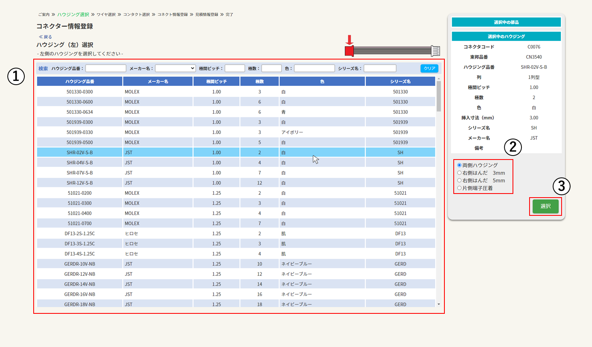The height and width of the screenshot is (347, 592).
Task: Select the DF13-2S-1.25C housing row
Action: (80, 234)
